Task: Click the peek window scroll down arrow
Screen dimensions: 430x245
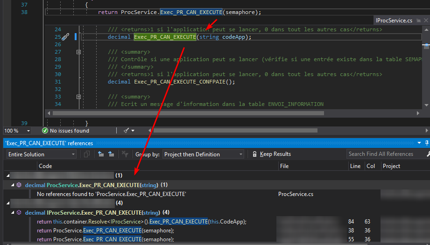Action: pyautogui.click(x=426, y=105)
